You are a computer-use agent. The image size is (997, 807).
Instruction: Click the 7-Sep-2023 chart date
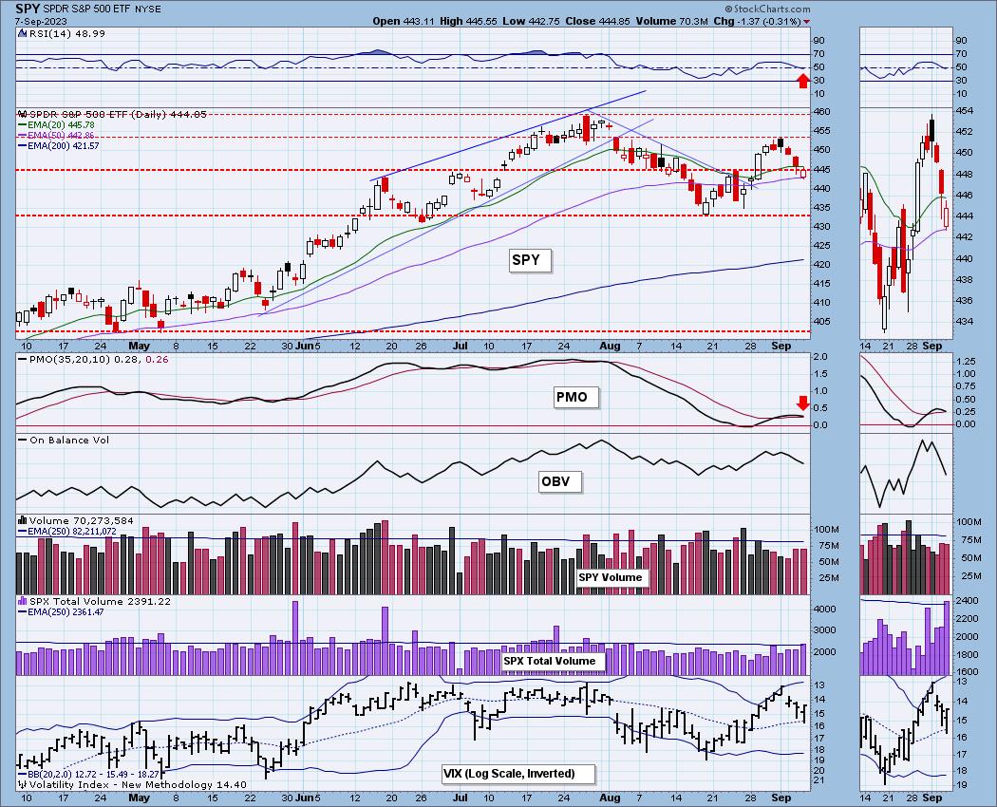tap(41, 21)
